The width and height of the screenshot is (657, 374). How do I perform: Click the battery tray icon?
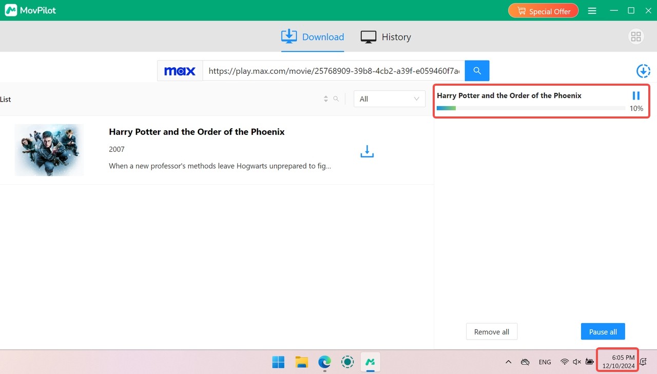click(590, 362)
